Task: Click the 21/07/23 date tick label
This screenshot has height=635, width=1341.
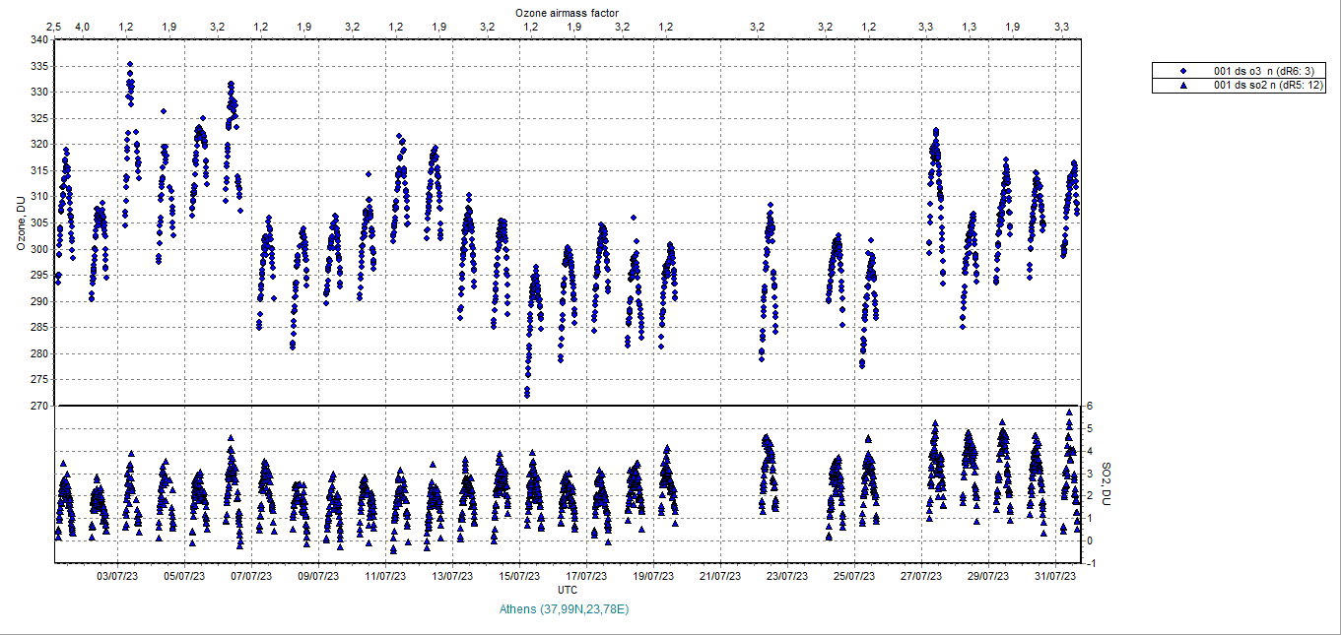Action: [x=720, y=576]
